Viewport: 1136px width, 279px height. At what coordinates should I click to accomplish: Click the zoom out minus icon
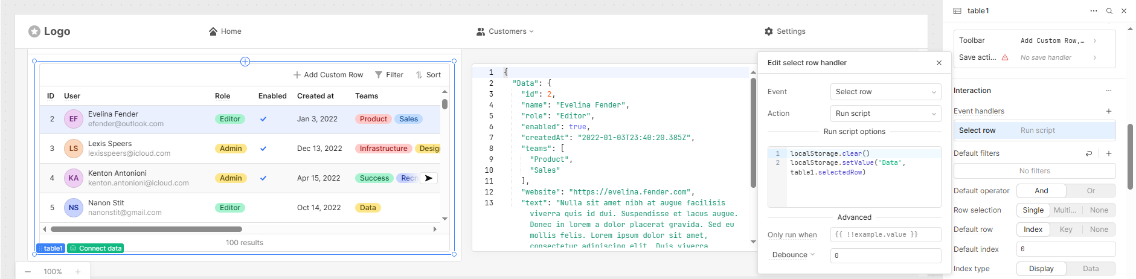pyautogui.click(x=28, y=272)
